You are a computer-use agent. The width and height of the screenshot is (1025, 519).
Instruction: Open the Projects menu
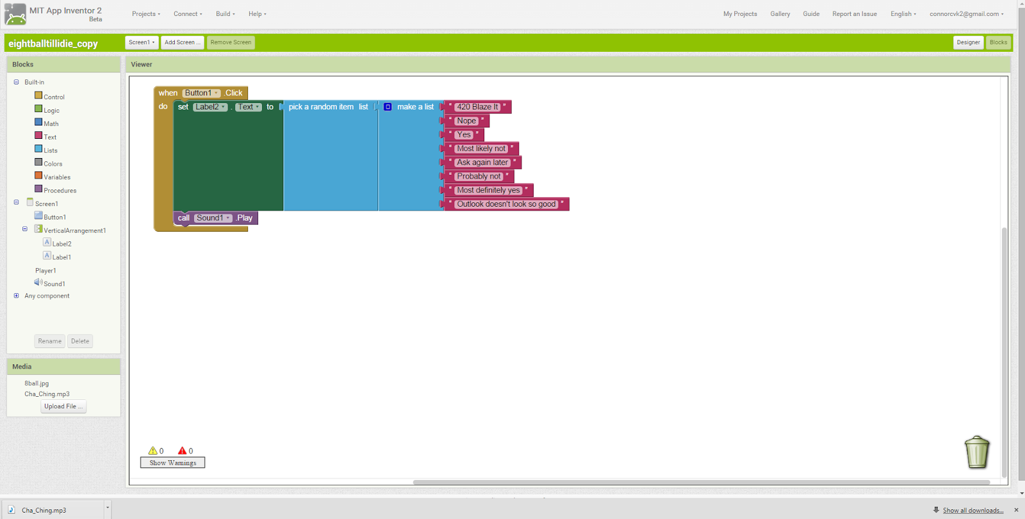tap(146, 14)
